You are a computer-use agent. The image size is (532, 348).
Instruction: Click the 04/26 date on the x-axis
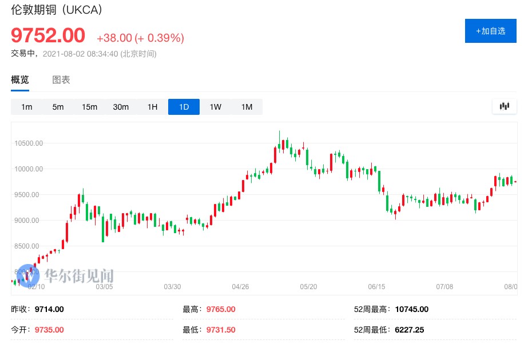240,287
